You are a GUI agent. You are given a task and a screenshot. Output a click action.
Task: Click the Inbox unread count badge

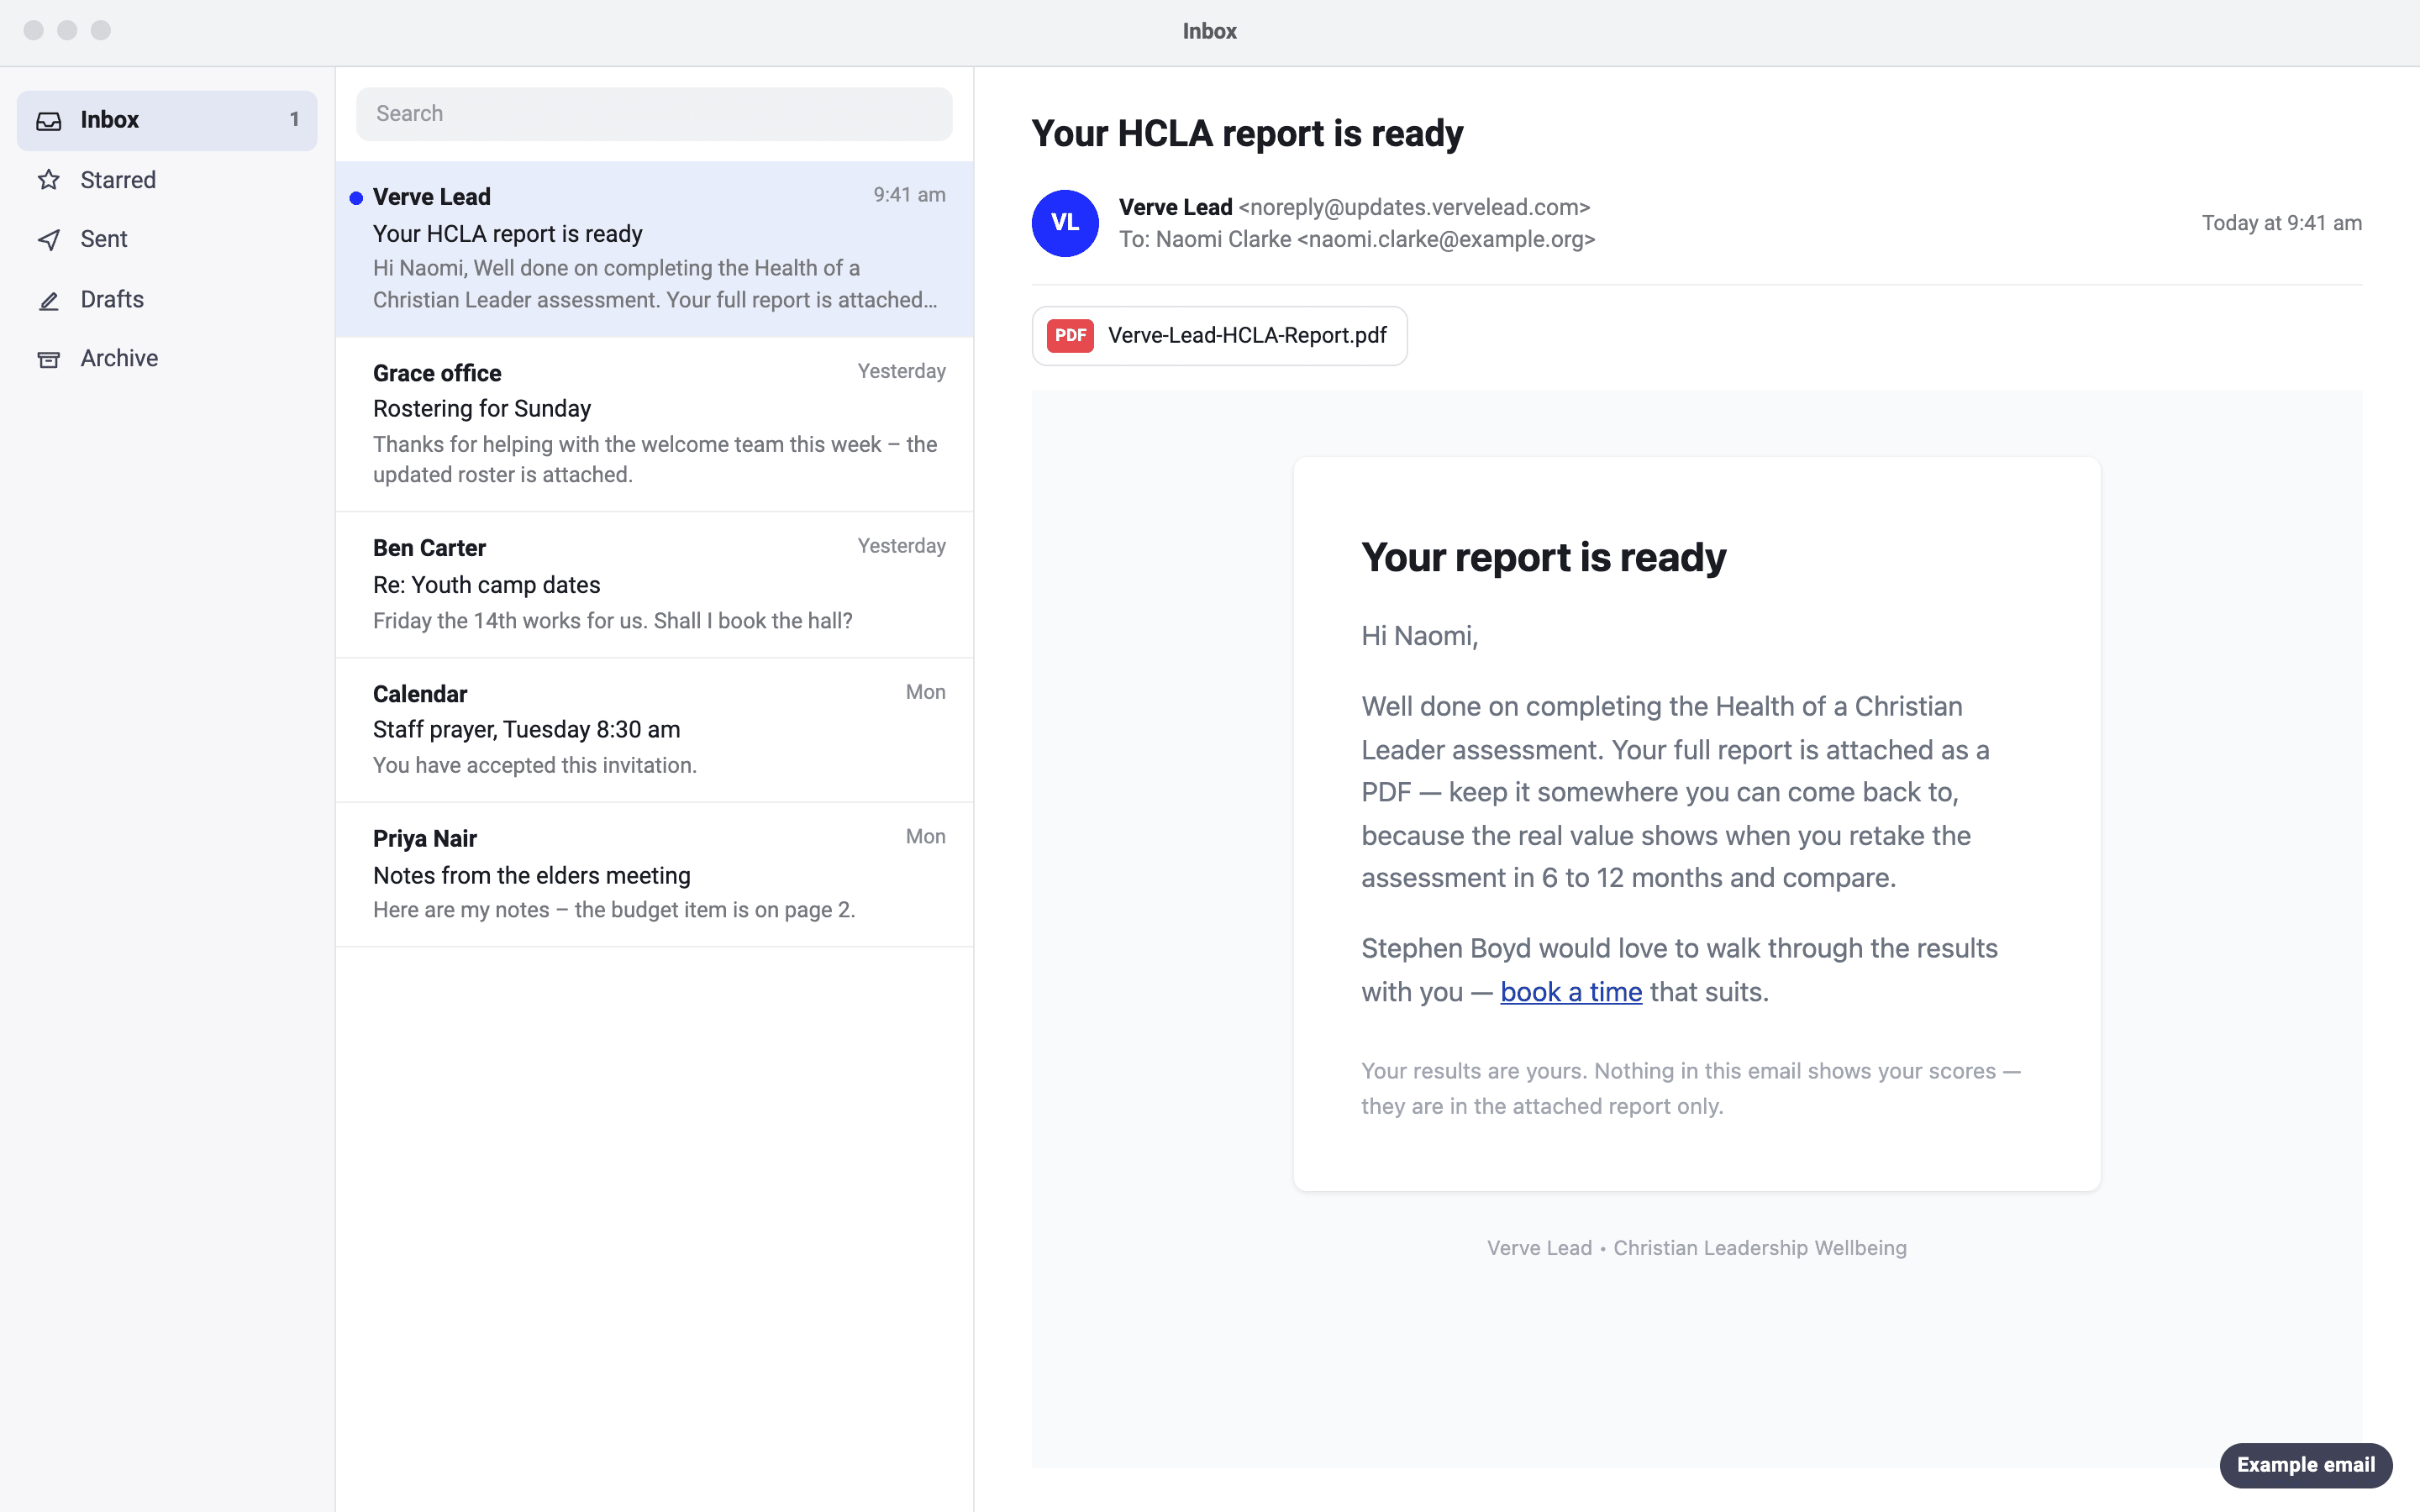point(294,120)
